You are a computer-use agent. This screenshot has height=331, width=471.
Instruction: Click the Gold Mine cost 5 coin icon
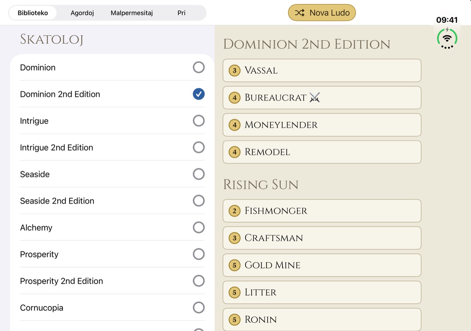[235, 265]
